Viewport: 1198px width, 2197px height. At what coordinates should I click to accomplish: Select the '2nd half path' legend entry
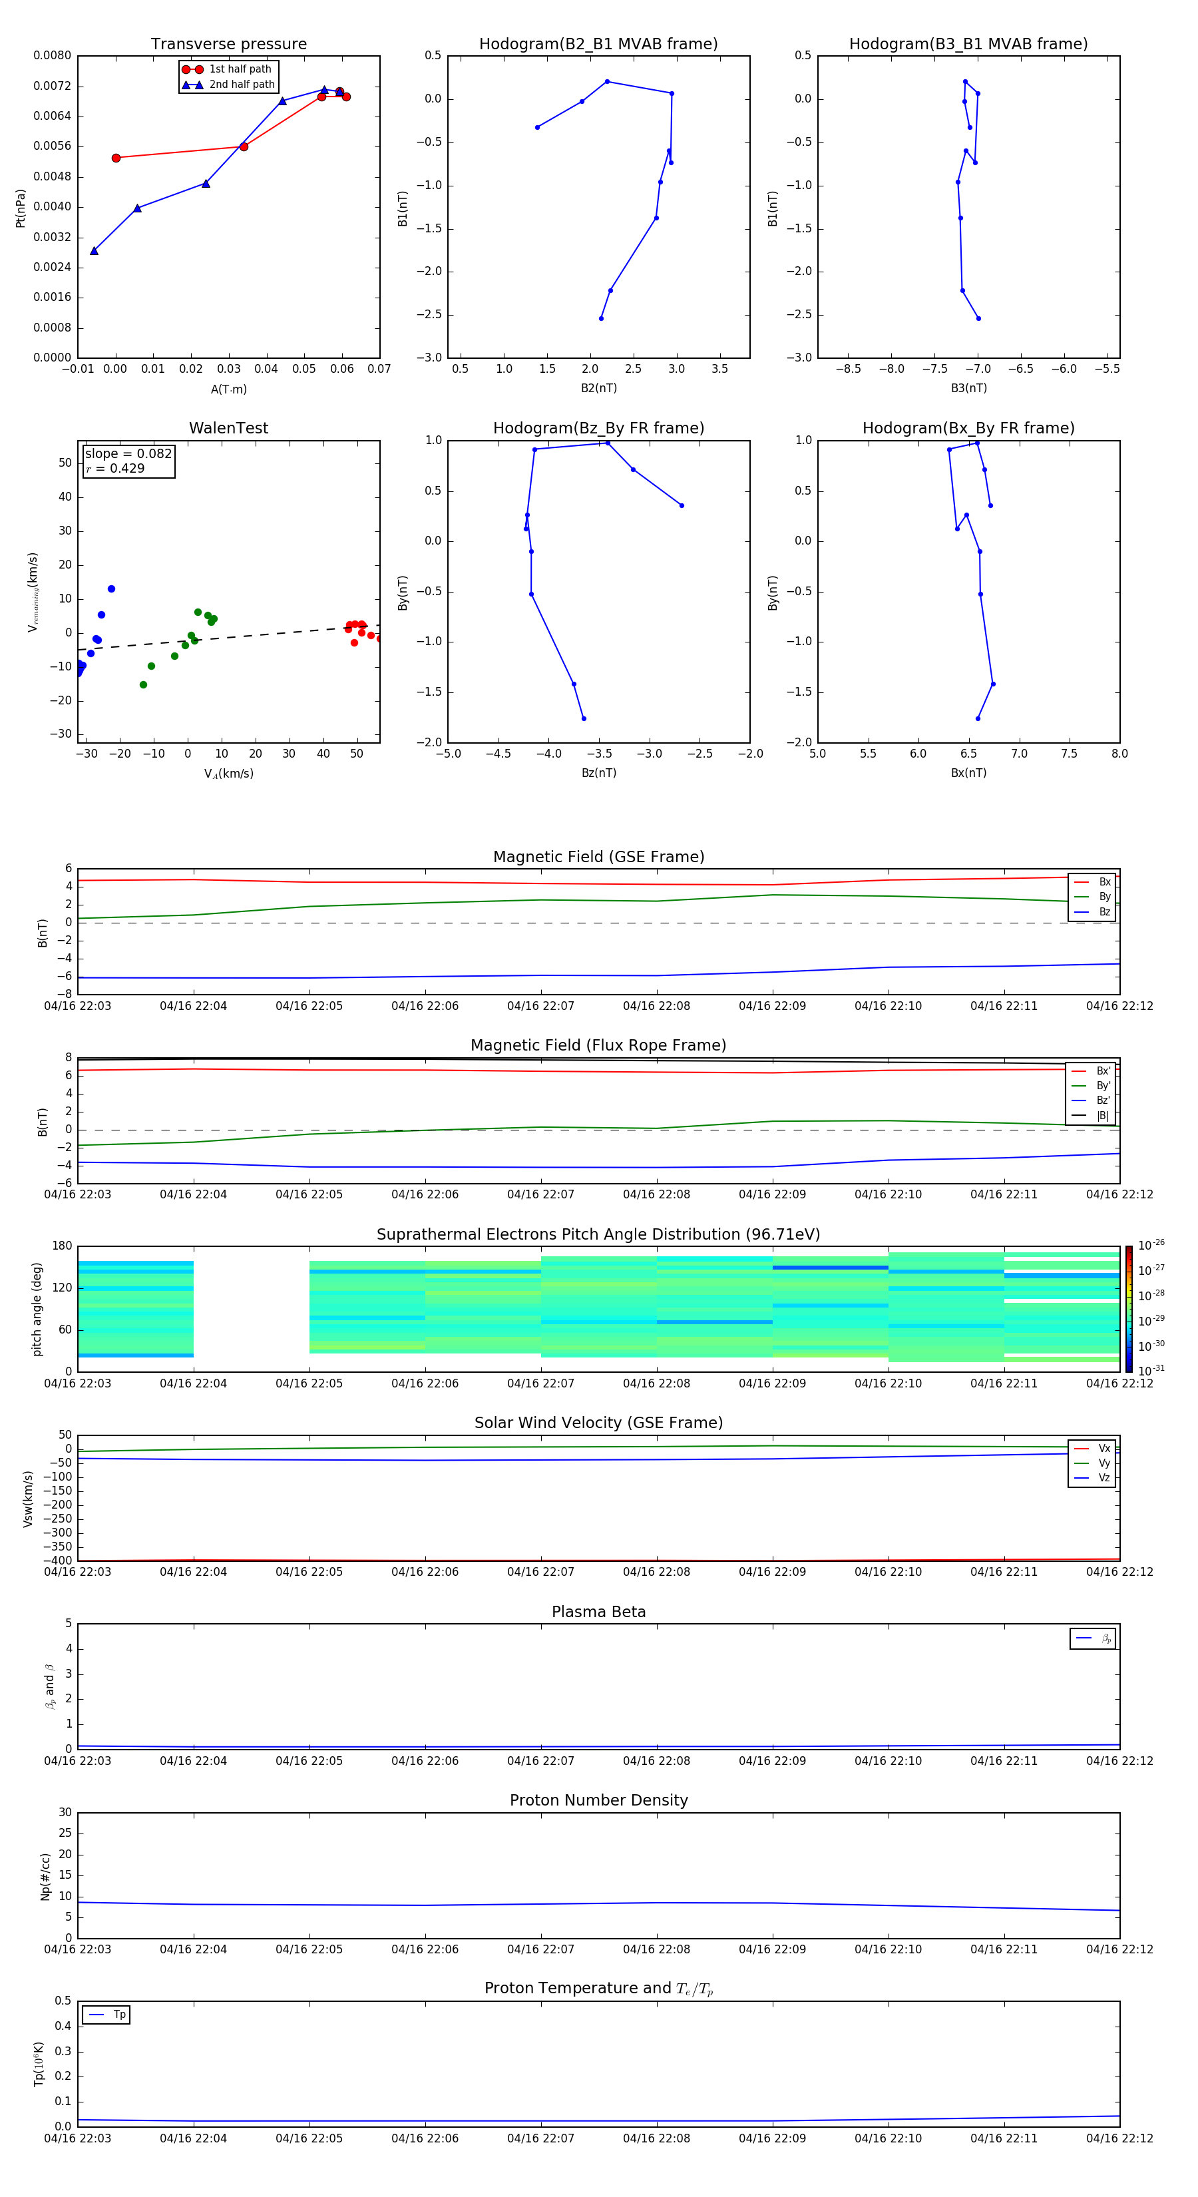tap(228, 85)
